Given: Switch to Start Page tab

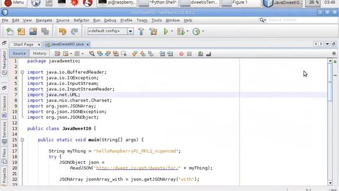Looking at the screenshot, I should 23,45.
